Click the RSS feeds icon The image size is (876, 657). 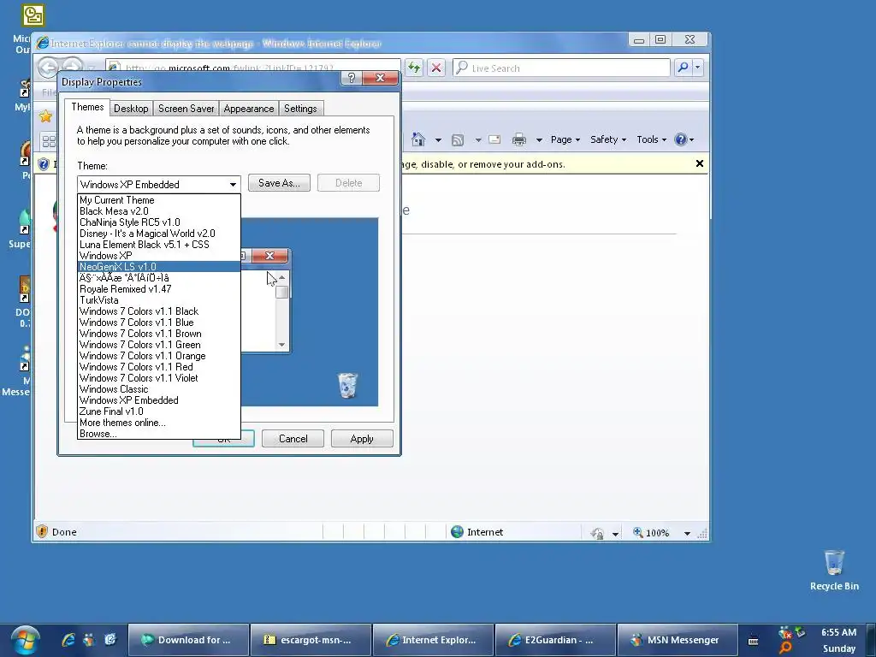[x=458, y=139]
